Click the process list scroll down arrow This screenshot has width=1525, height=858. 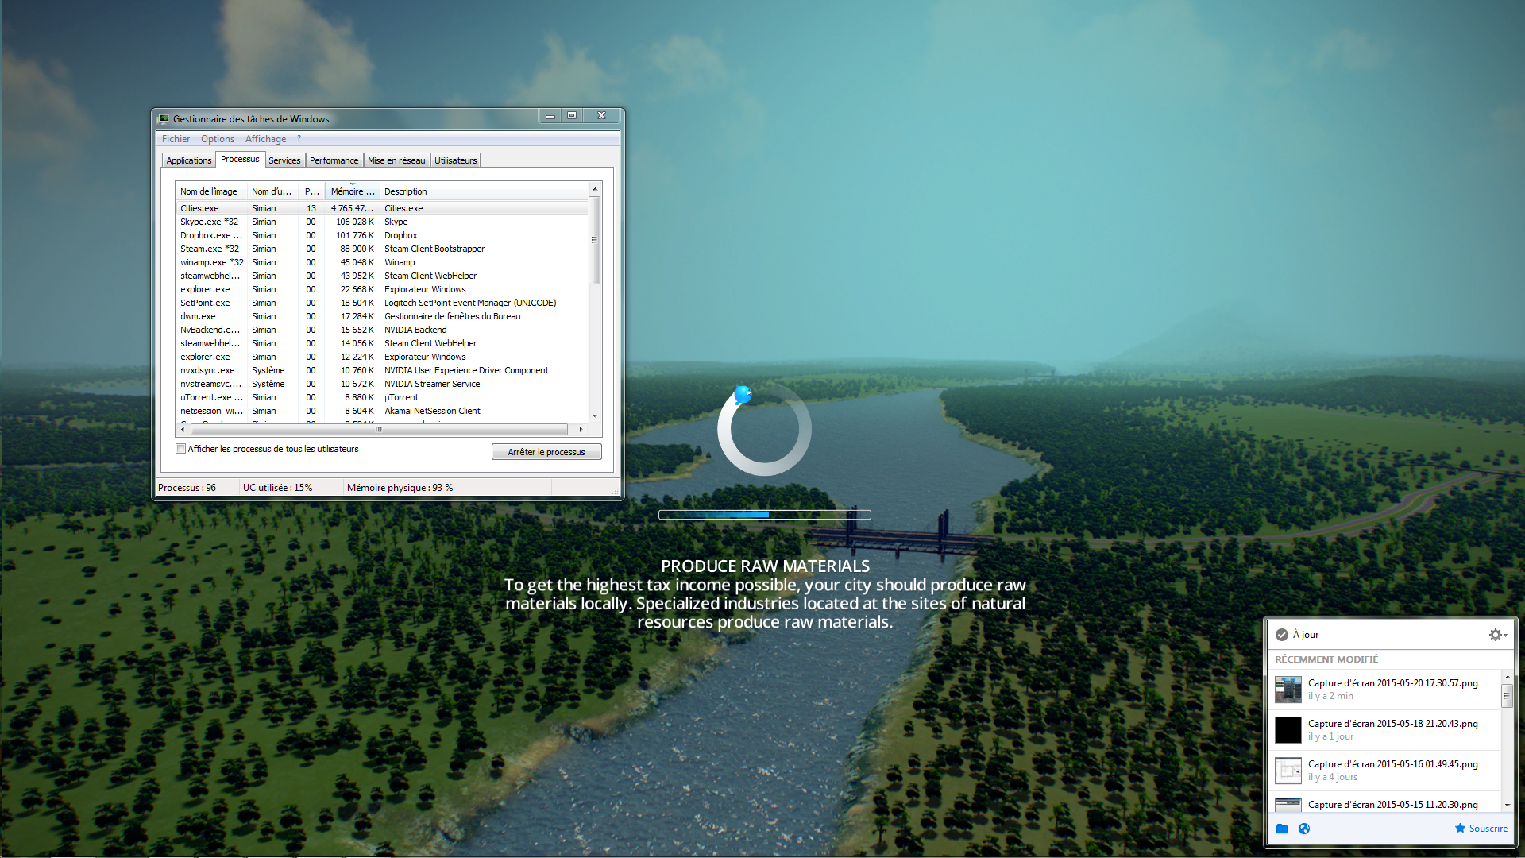[x=595, y=415]
